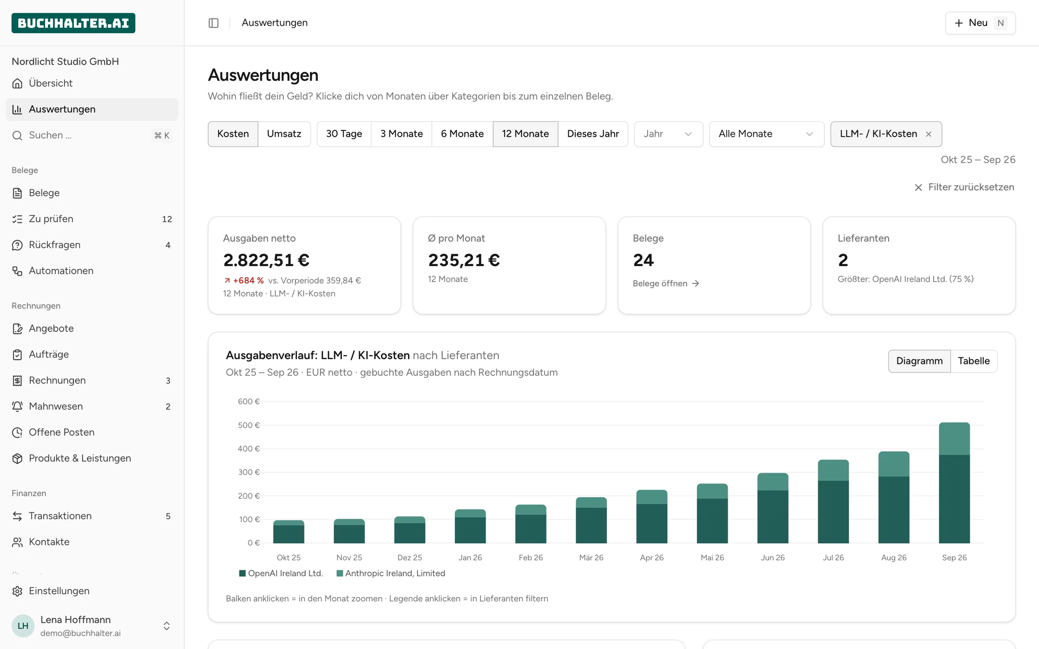Open the Jahr dropdown

(x=668, y=134)
